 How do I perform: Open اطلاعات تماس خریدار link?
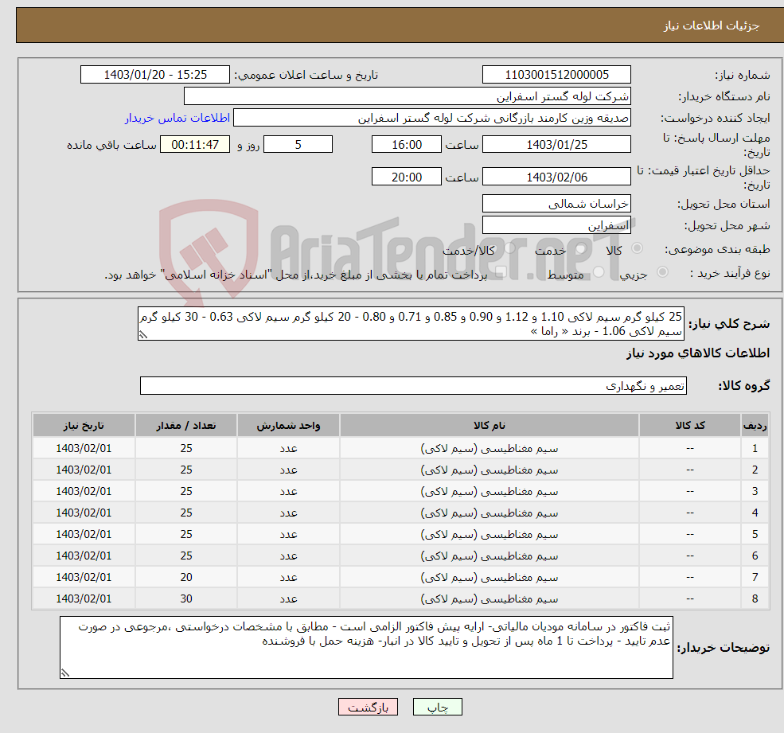(x=177, y=118)
